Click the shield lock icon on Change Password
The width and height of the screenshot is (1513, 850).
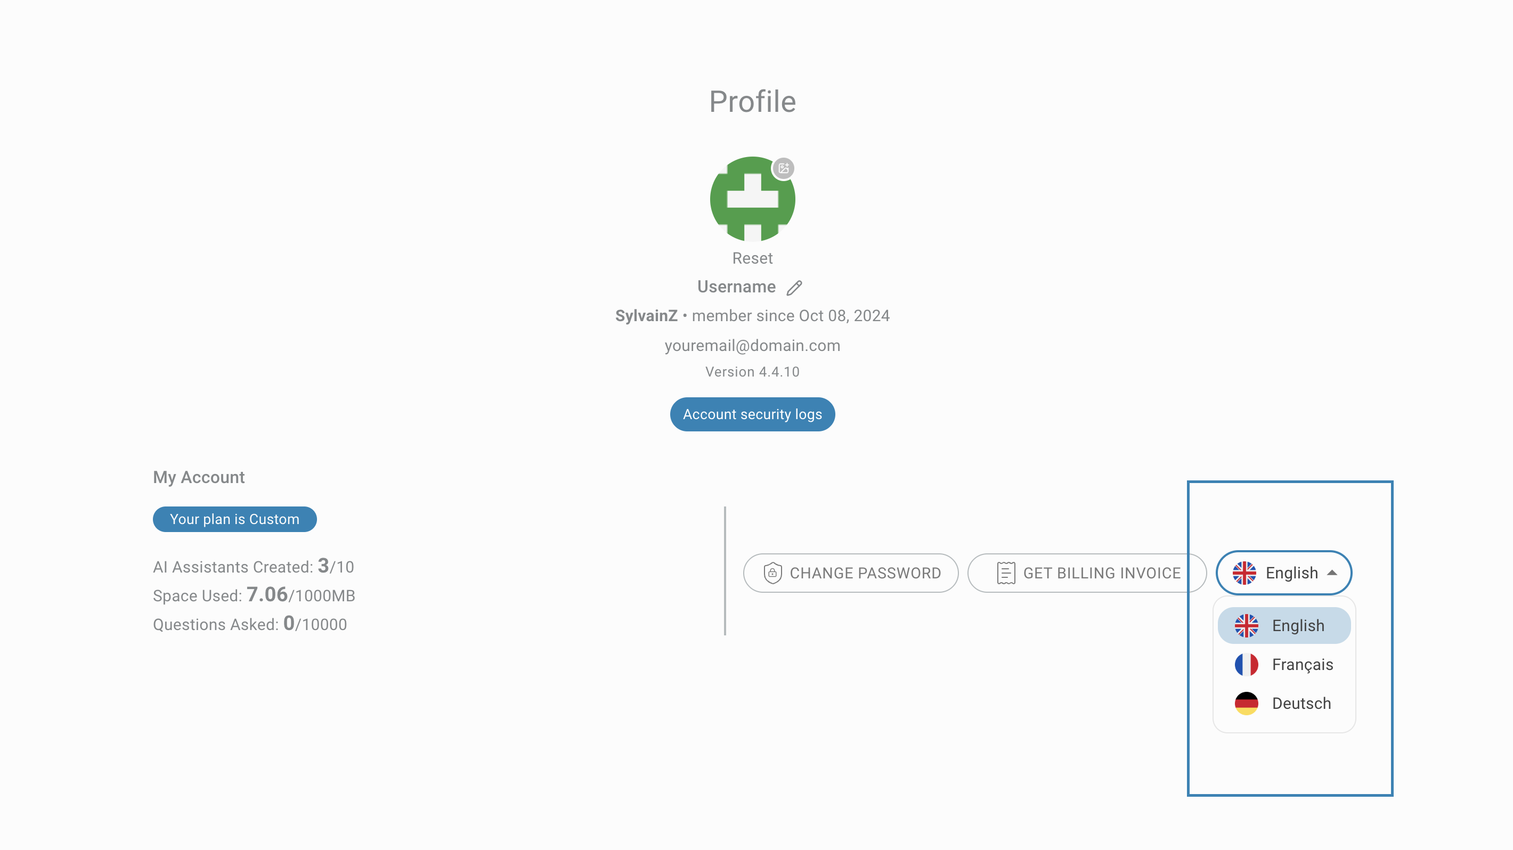coord(772,573)
